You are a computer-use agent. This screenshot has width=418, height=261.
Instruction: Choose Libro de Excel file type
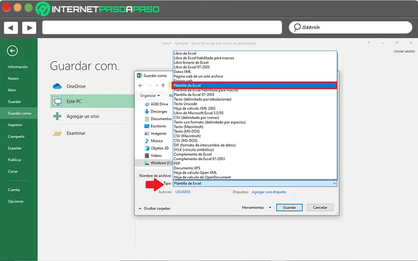[255, 53]
